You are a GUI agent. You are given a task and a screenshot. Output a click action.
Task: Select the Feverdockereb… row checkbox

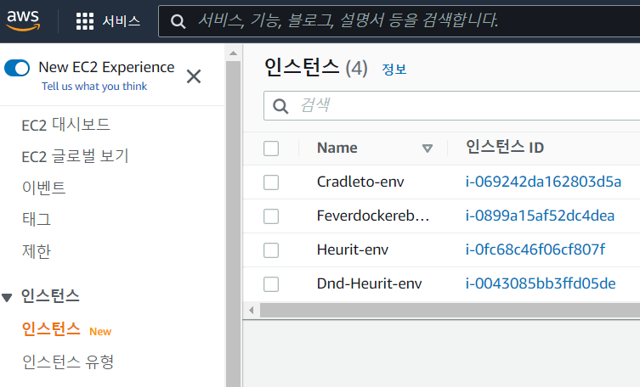[x=271, y=216]
